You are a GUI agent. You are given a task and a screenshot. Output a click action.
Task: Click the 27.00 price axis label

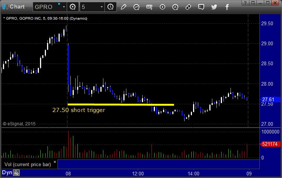267,124
